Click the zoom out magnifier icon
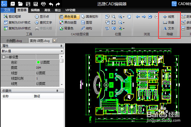The image size is (191, 127). [x=120, y=23]
